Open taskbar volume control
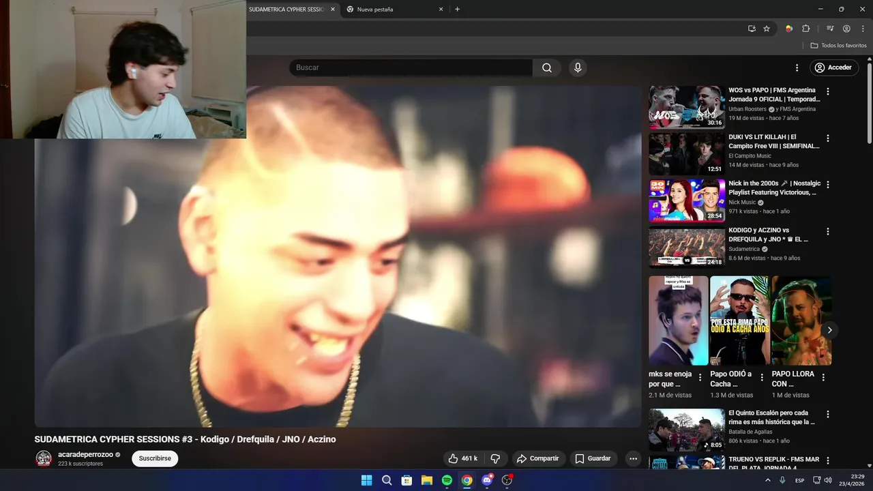 click(827, 480)
